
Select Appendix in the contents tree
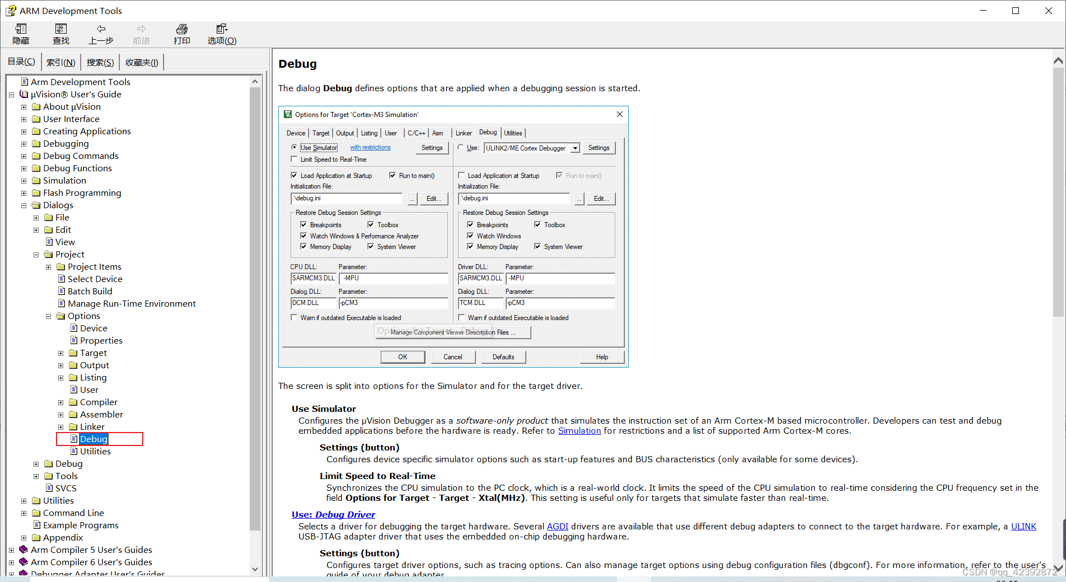pyautogui.click(x=63, y=537)
